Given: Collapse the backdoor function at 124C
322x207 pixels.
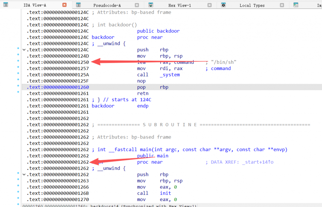Looking at the screenshot, I should click(24, 50).
